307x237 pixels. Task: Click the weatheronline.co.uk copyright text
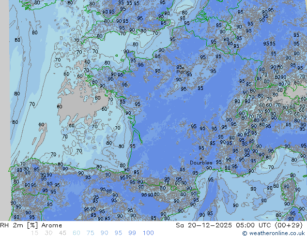[x=274, y=233]
